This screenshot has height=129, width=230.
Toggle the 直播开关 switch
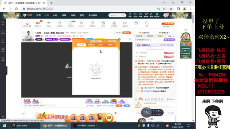(38, 24)
